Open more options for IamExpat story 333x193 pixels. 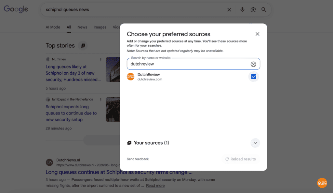(x=101, y=100)
